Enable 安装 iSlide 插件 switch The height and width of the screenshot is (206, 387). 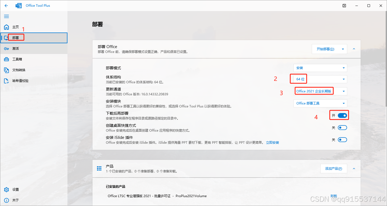click(342, 140)
